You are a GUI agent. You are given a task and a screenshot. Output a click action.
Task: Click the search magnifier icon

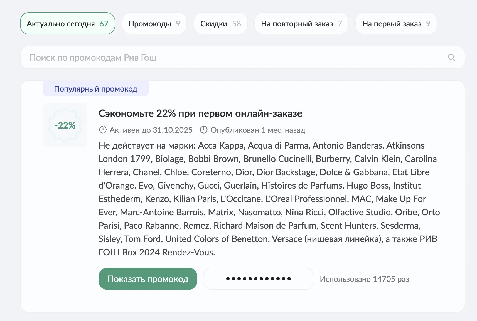451,57
